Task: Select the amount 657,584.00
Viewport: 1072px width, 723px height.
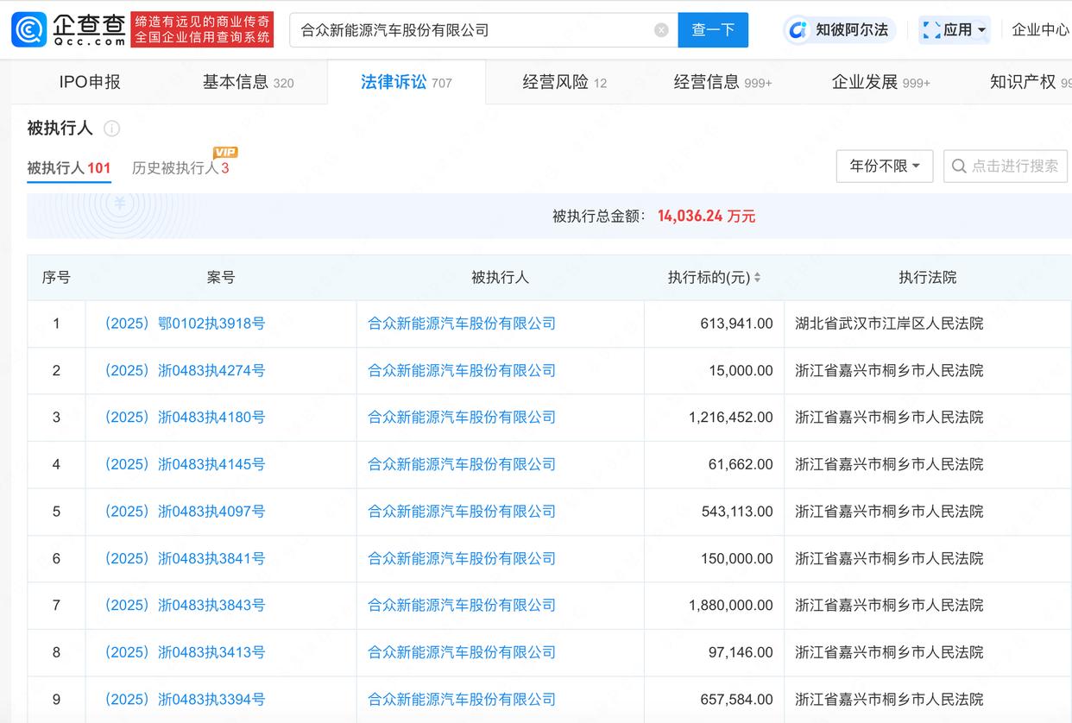Action: 737,699
